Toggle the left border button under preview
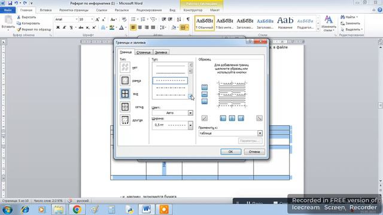383x215 pixels. (x=223, y=118)
